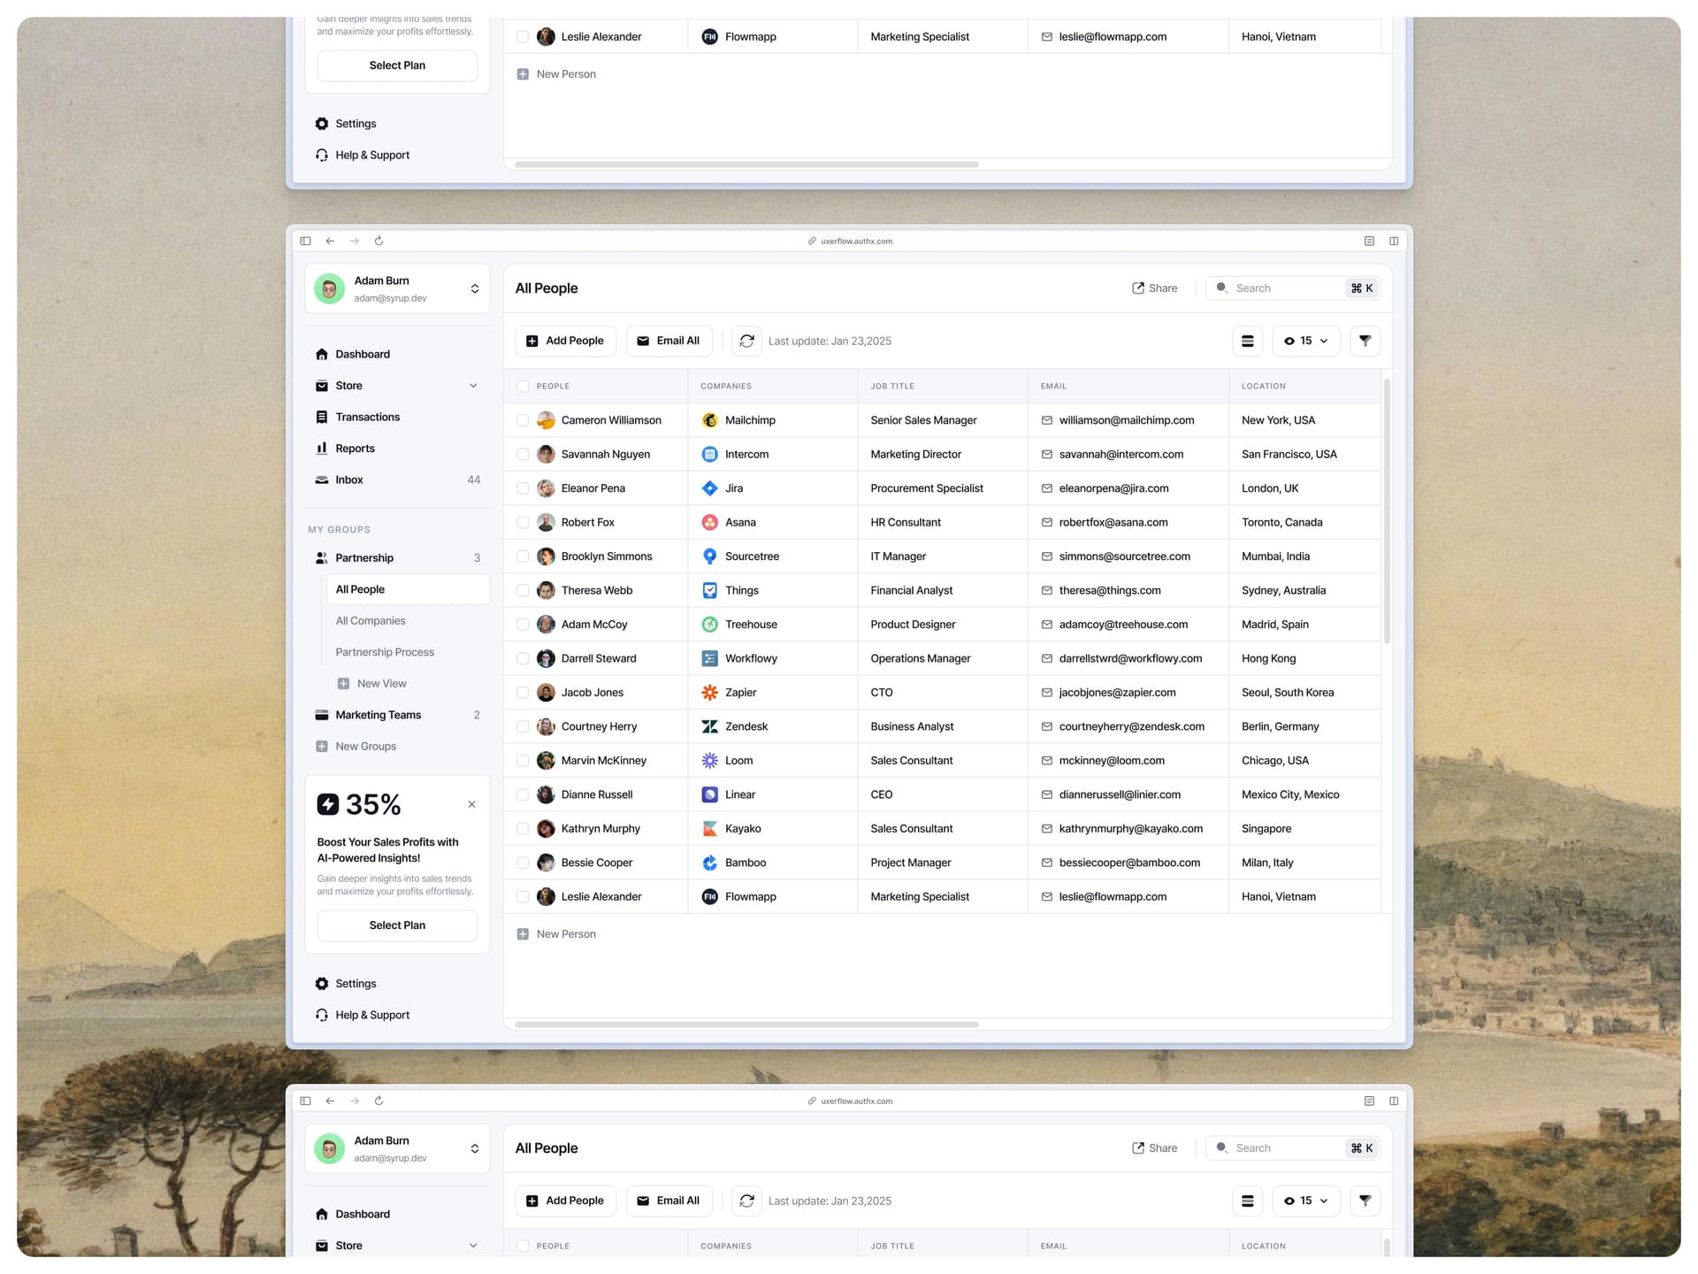
Task: Select all rows using the header checkbox
Action: coord(523,386)
